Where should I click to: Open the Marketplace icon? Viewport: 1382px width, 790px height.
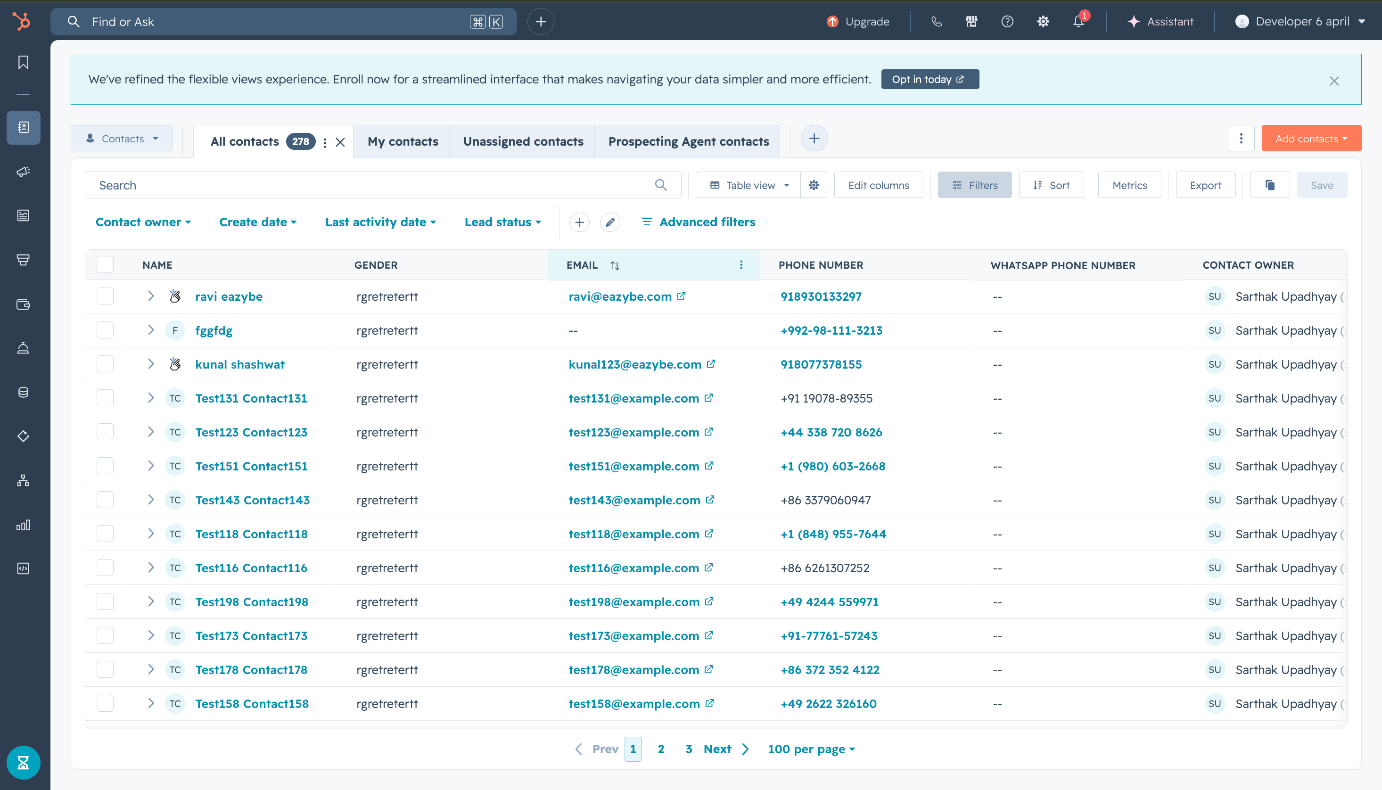point(971,22)
